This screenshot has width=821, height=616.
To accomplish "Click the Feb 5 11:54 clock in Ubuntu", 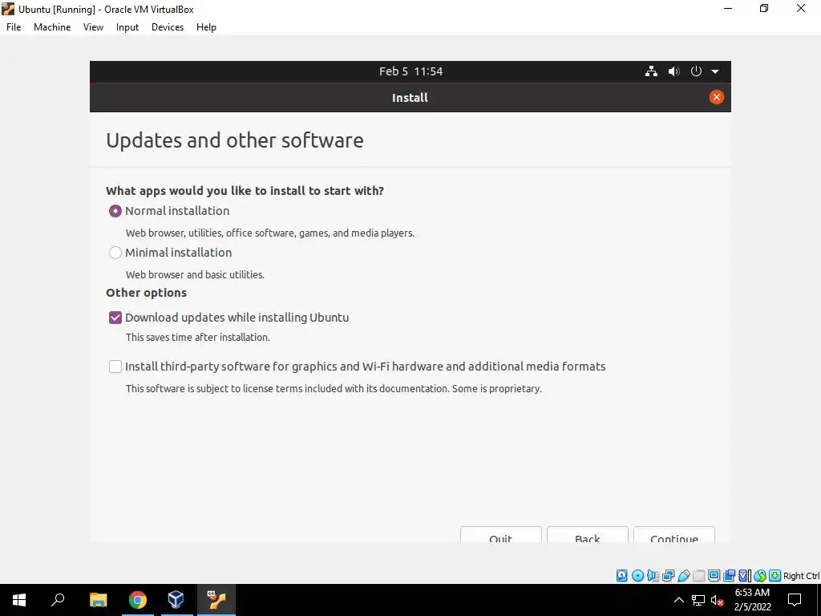I will pos(411,71).
